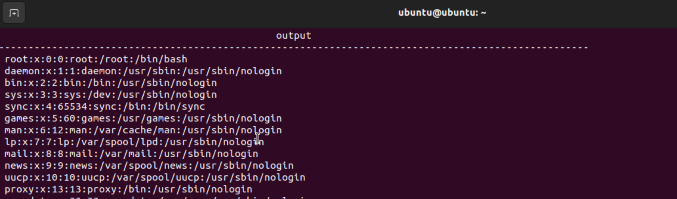Click the 'output' column header
Image resolution: width=677 pixels, height=199 pixels.
(294, 35)
